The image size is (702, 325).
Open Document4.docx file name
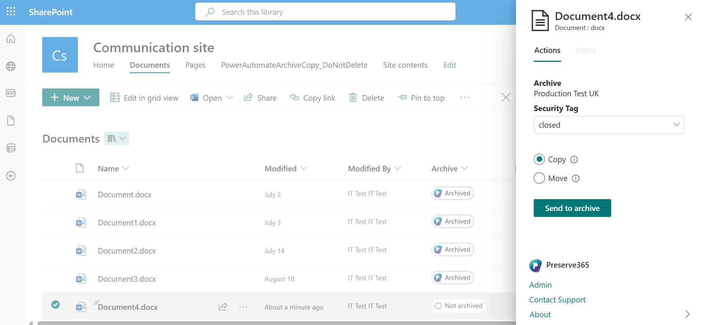point(128,307)
